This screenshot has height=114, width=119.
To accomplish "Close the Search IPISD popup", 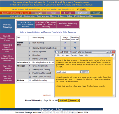I will click(113, 52).
